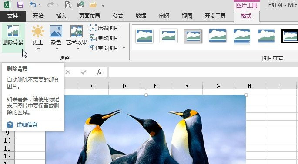The height and width of the screenshot is (164, 298).
Task: Open the 数据 tab
Action: (x=141, y=16)
